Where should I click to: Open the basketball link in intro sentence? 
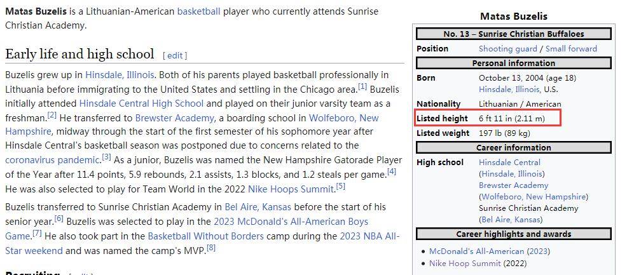tap(199, 11)
